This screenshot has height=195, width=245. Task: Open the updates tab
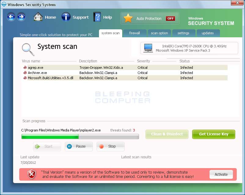tap(208, 33)
